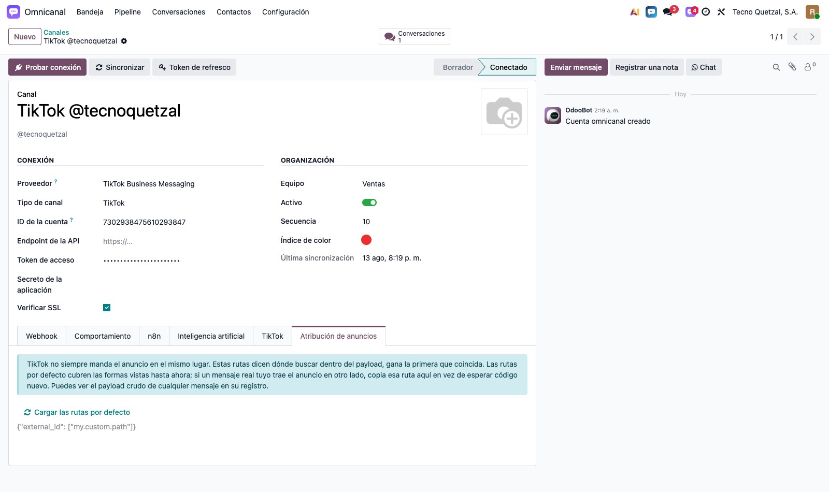Edit the ad attribution routes JSON field
Image resolution: width=829 pixels, height=492 pixels.
tap(272, 427)
